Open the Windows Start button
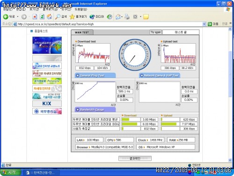This screenshot has height=176, width=234. pos(10,172)
